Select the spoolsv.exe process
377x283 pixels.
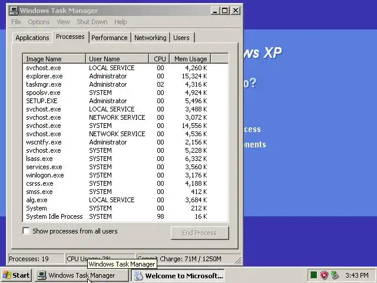(125, 93)
